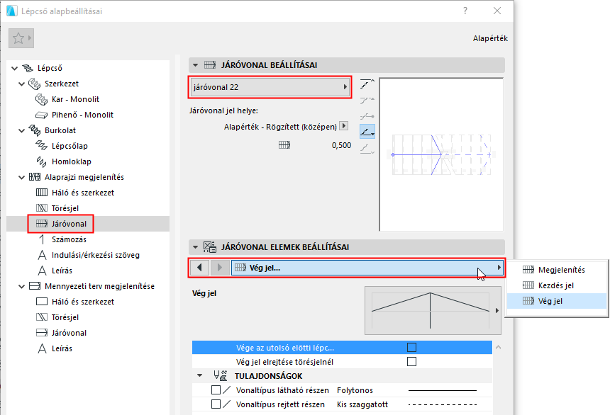Check the Vonaltípus látható részen box

tap(216, 390)
